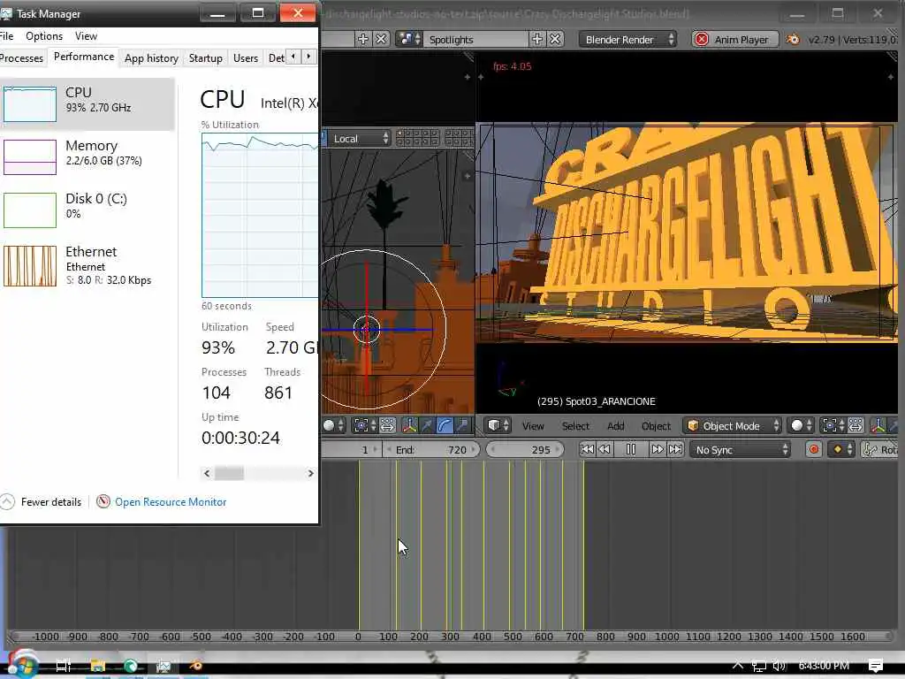This screenshot has height=679, width=905.
Task: Select Memory in performance sidebar
Action: click(87, 156)
